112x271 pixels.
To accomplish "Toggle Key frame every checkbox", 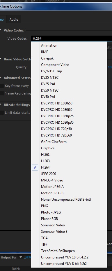I will click(2, 86).
